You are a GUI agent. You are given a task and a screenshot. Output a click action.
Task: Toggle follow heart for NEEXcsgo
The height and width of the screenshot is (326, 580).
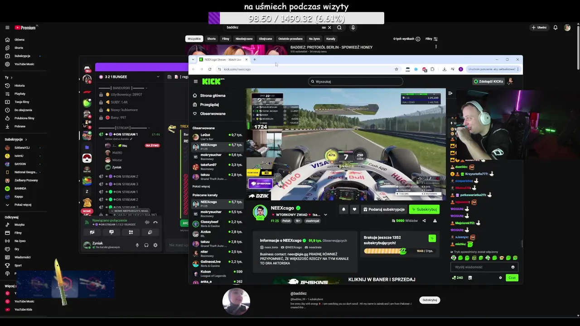pos(354,209)
